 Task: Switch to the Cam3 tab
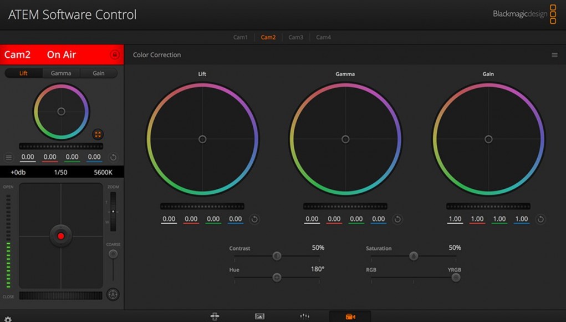point(295,37)
